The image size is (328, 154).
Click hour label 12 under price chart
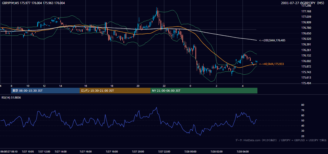pyautogui.click(x=44, y=86)
